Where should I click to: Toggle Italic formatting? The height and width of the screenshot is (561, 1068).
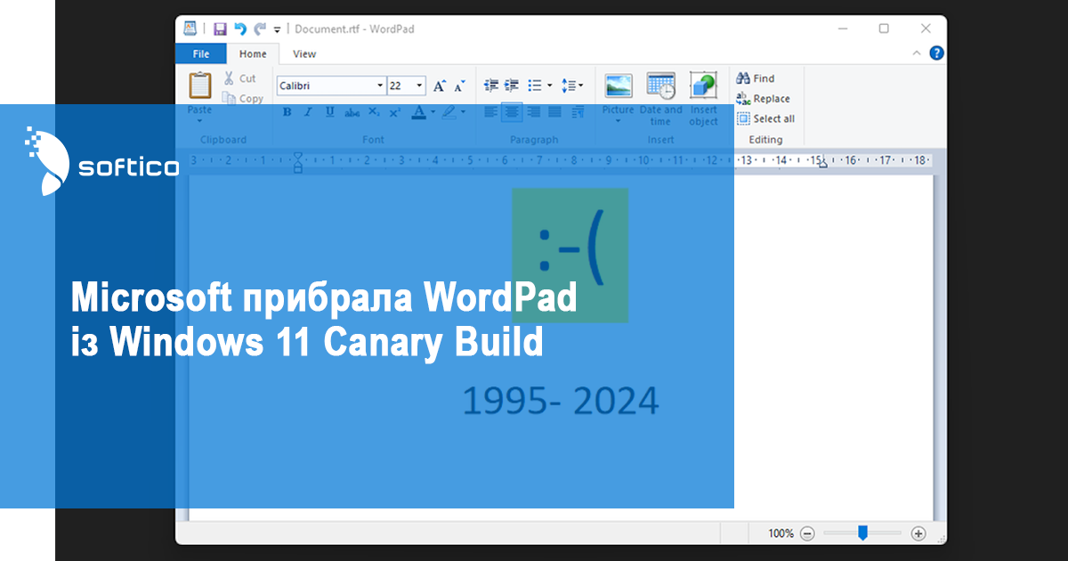click(308, 112)
